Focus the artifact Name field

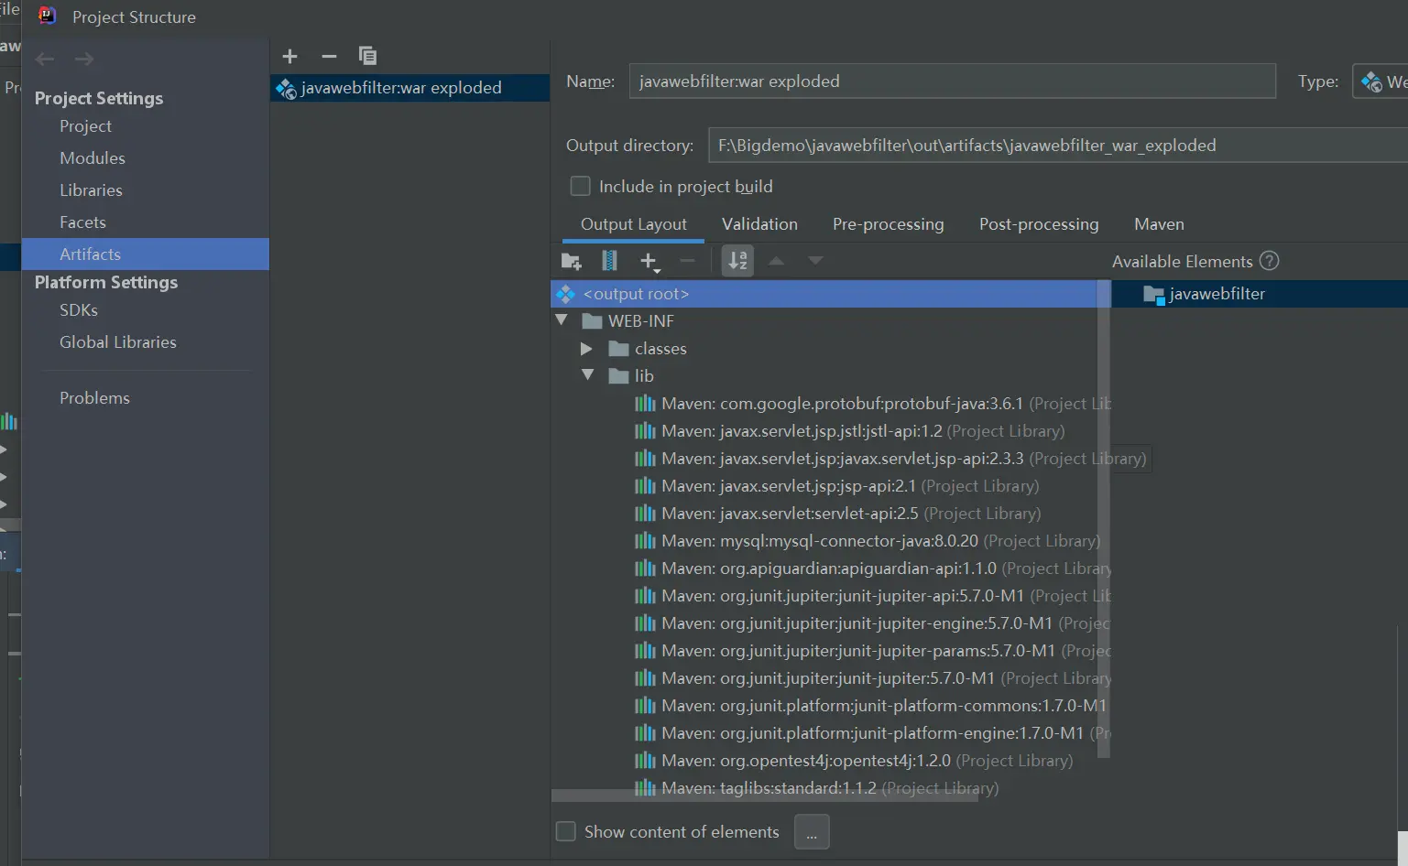[952, 81]
